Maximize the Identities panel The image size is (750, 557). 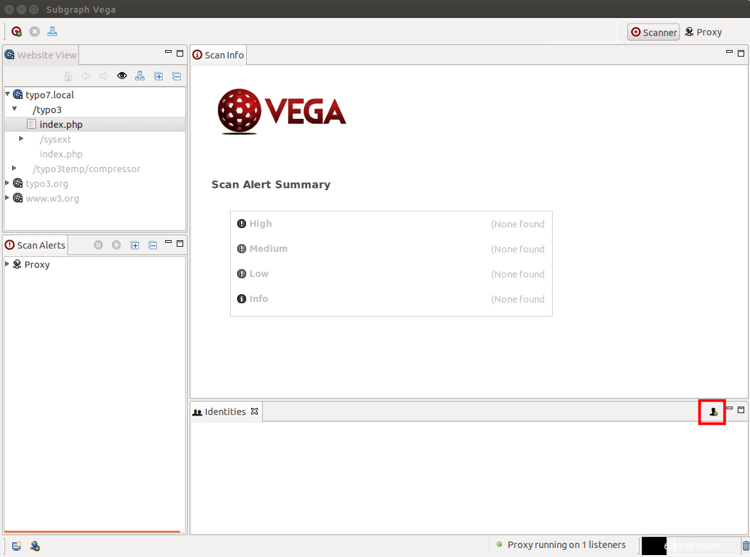[x=741, y=410]
